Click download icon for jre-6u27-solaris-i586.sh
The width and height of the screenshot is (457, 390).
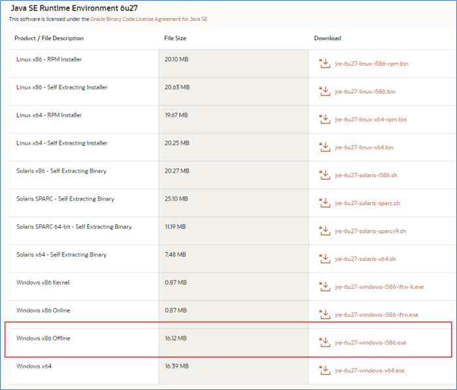(x=324, y=175)
